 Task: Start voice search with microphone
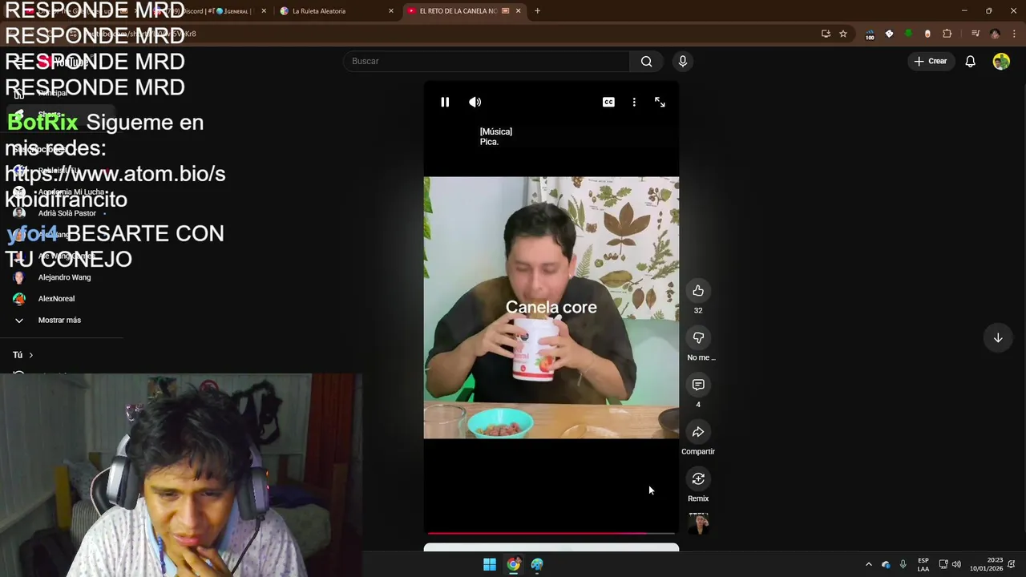[x=683, y=61]
